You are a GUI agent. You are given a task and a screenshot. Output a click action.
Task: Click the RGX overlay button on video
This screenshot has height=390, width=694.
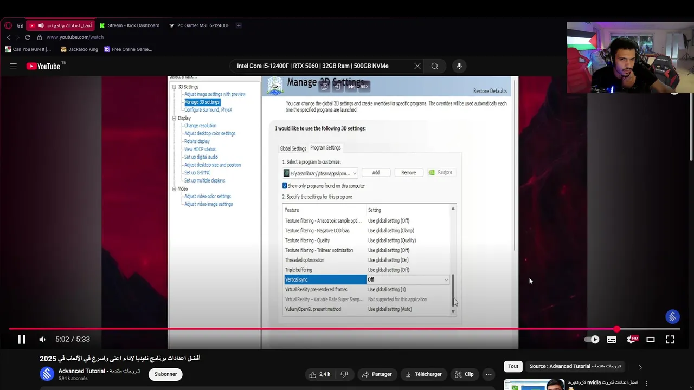pyautogui.click(x=364, y=87)
